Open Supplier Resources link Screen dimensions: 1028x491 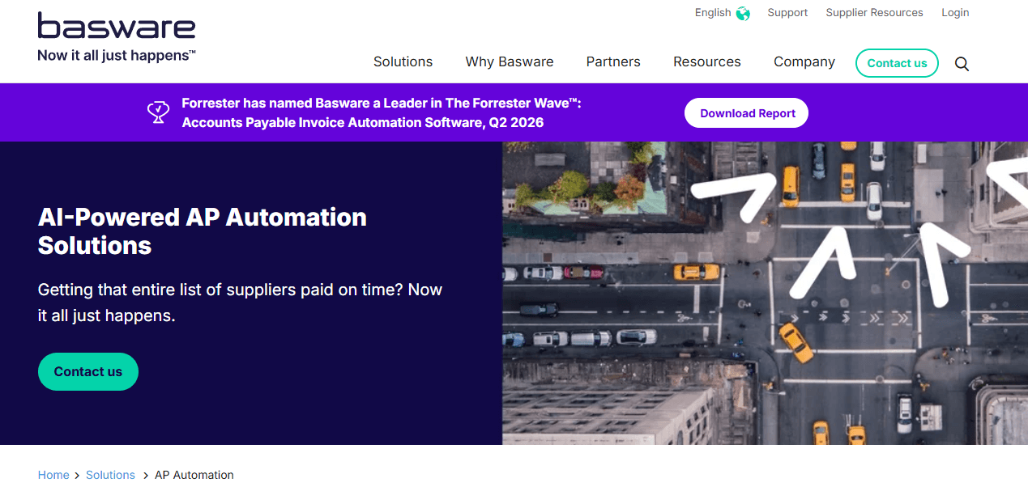[x=874, y=13]
